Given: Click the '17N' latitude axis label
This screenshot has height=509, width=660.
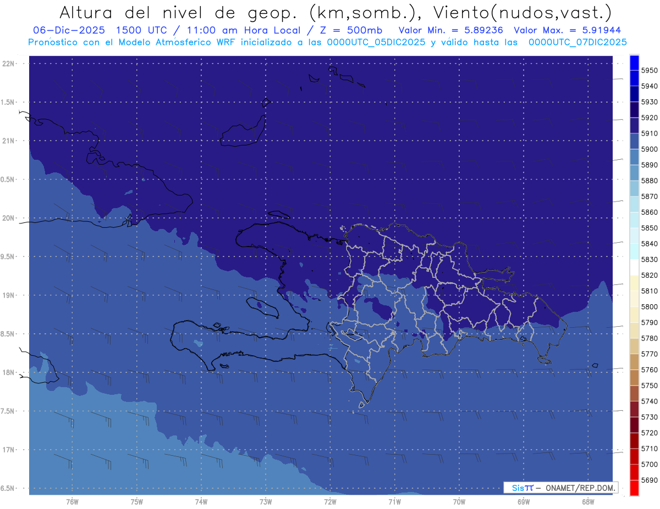Looking at the screenshot, I should [x=9, y=450].
